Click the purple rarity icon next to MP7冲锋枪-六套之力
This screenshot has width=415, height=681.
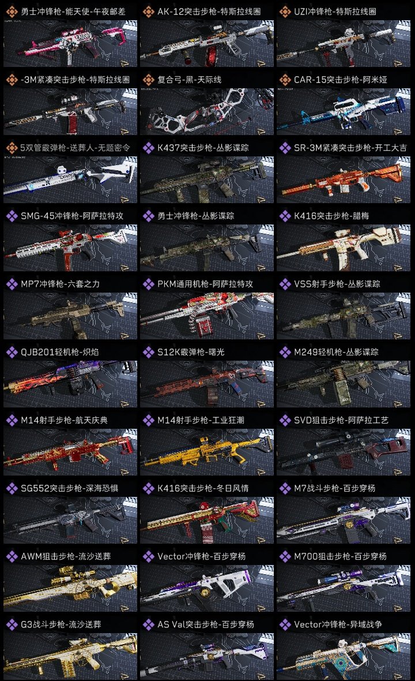pyautogui.click(x=12, y=284)
